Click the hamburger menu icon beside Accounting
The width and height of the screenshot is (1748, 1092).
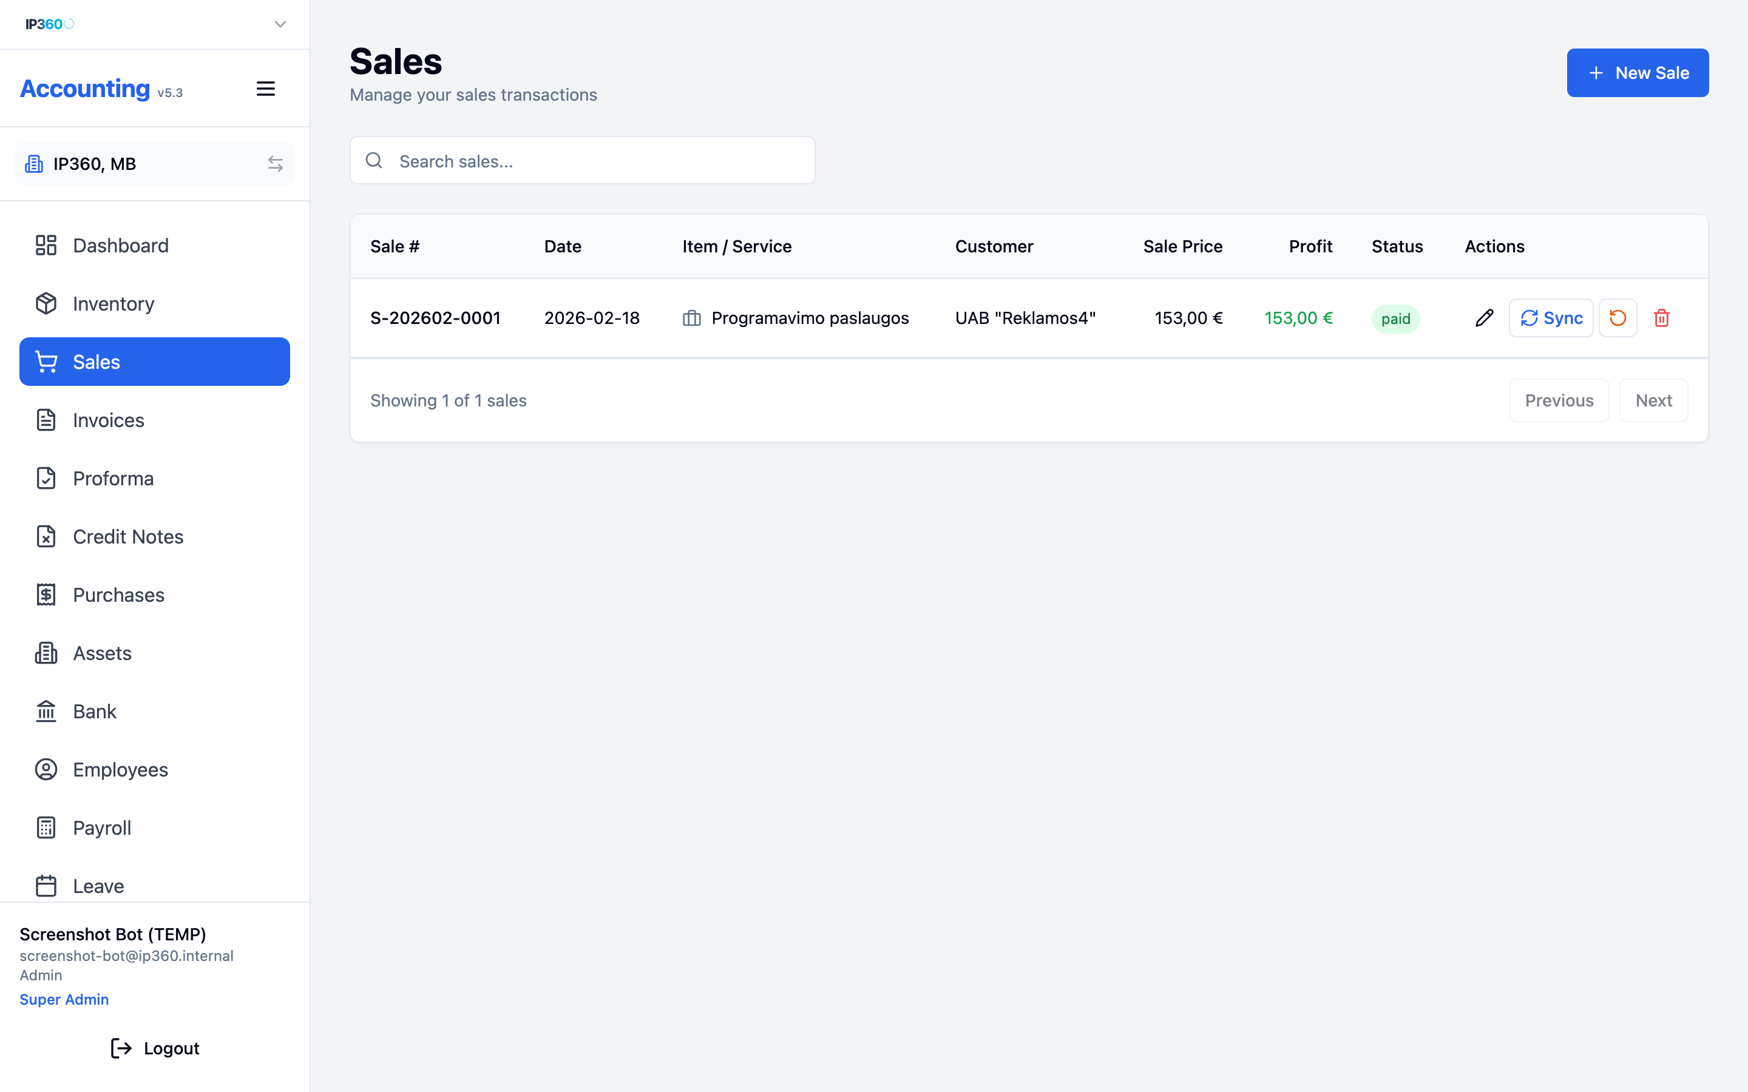tap(266, 89)
